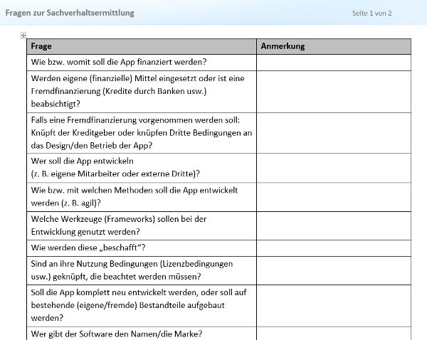Place cursor in Anmerkung cell beside Fremdfinanzierung (Kredite) question
The height and width of the screenshot is (340, 427).
pyautogui.click(x=333, y=92)
